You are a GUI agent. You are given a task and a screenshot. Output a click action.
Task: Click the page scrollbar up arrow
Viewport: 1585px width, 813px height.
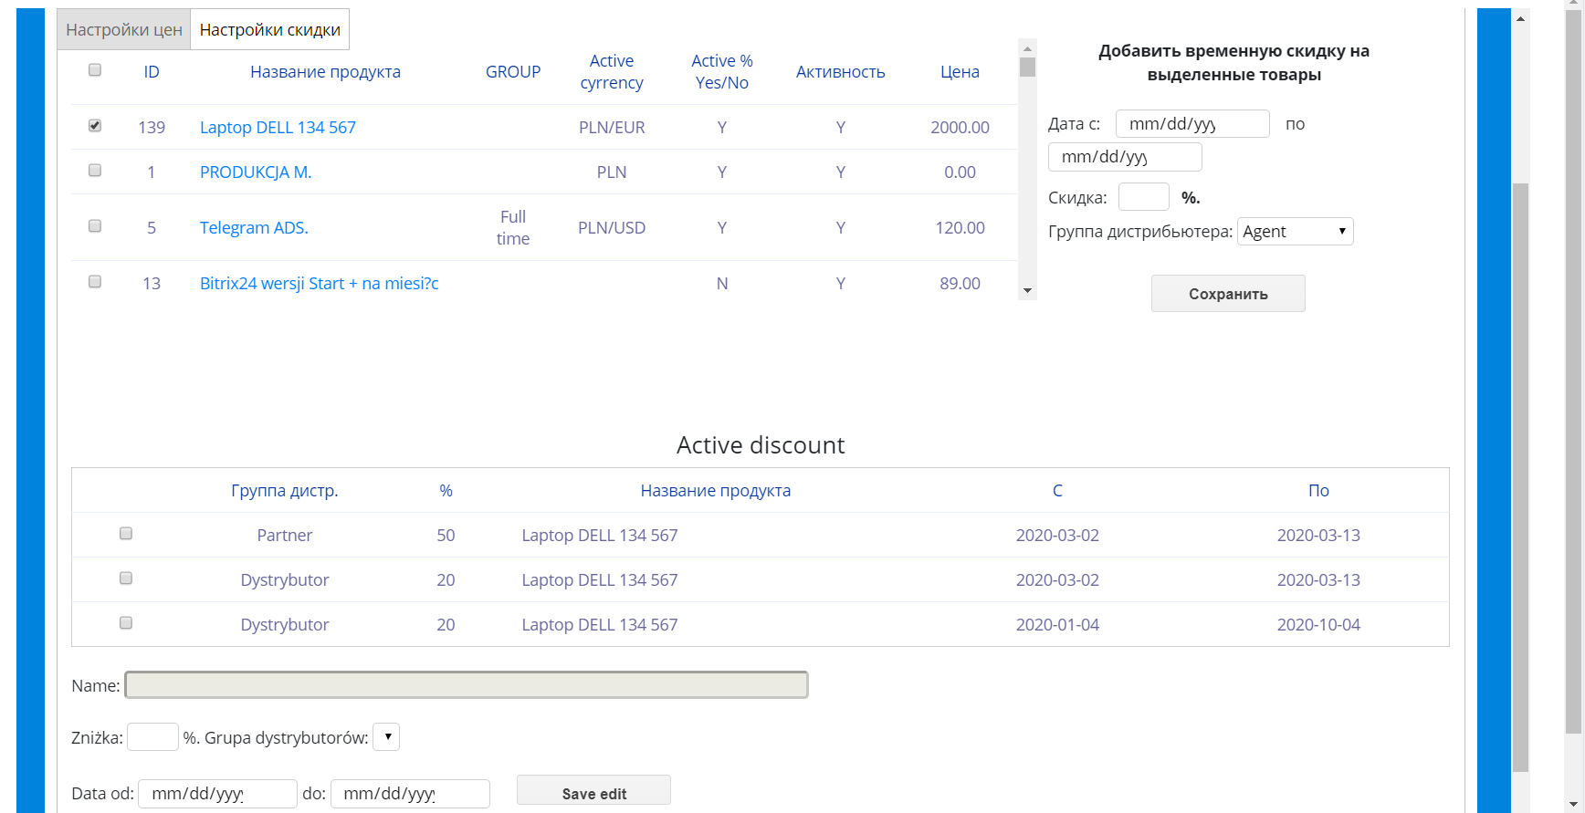coord(1520,17)
